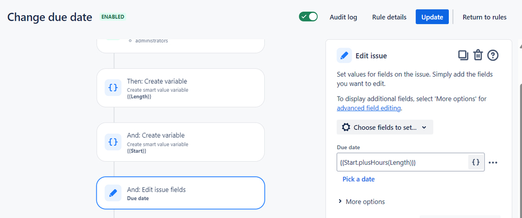Return to rules list

click(484, 17)
